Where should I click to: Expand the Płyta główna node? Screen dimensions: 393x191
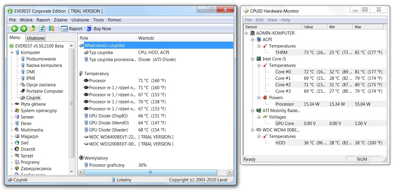12,104
